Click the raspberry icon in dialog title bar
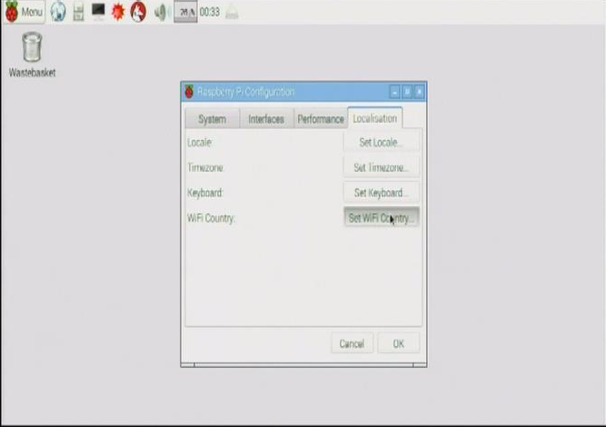This screenshot has width=606, height=427. 189,92
